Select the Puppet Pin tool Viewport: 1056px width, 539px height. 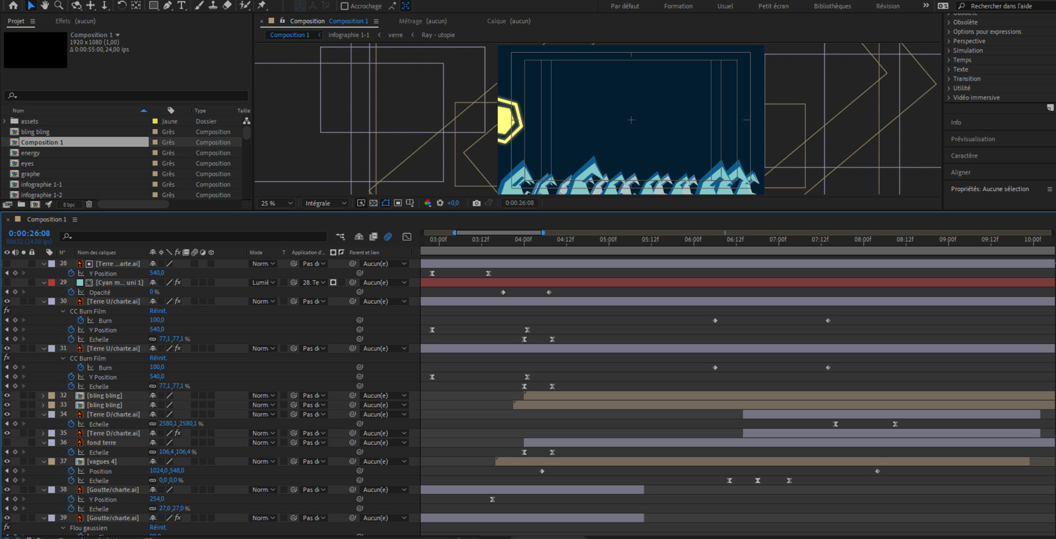click(x=262, y=5)
